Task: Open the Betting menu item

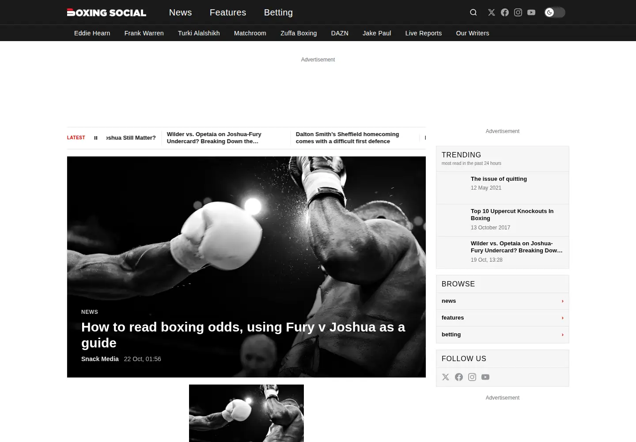Action: point(278,12)
